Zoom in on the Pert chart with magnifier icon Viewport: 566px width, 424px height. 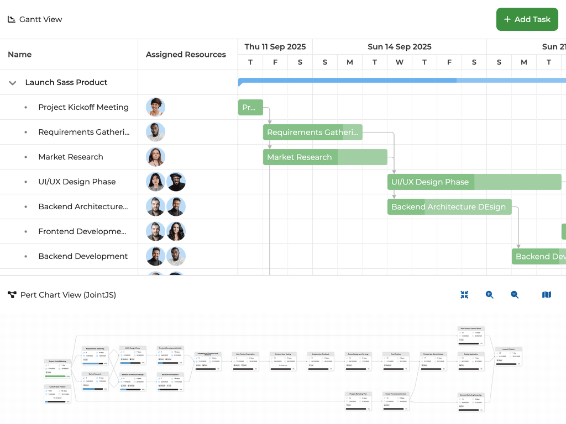pyautogui.click(x=489, y=295)
